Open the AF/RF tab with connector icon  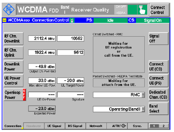pyautogui.click(x=119, y=126)
